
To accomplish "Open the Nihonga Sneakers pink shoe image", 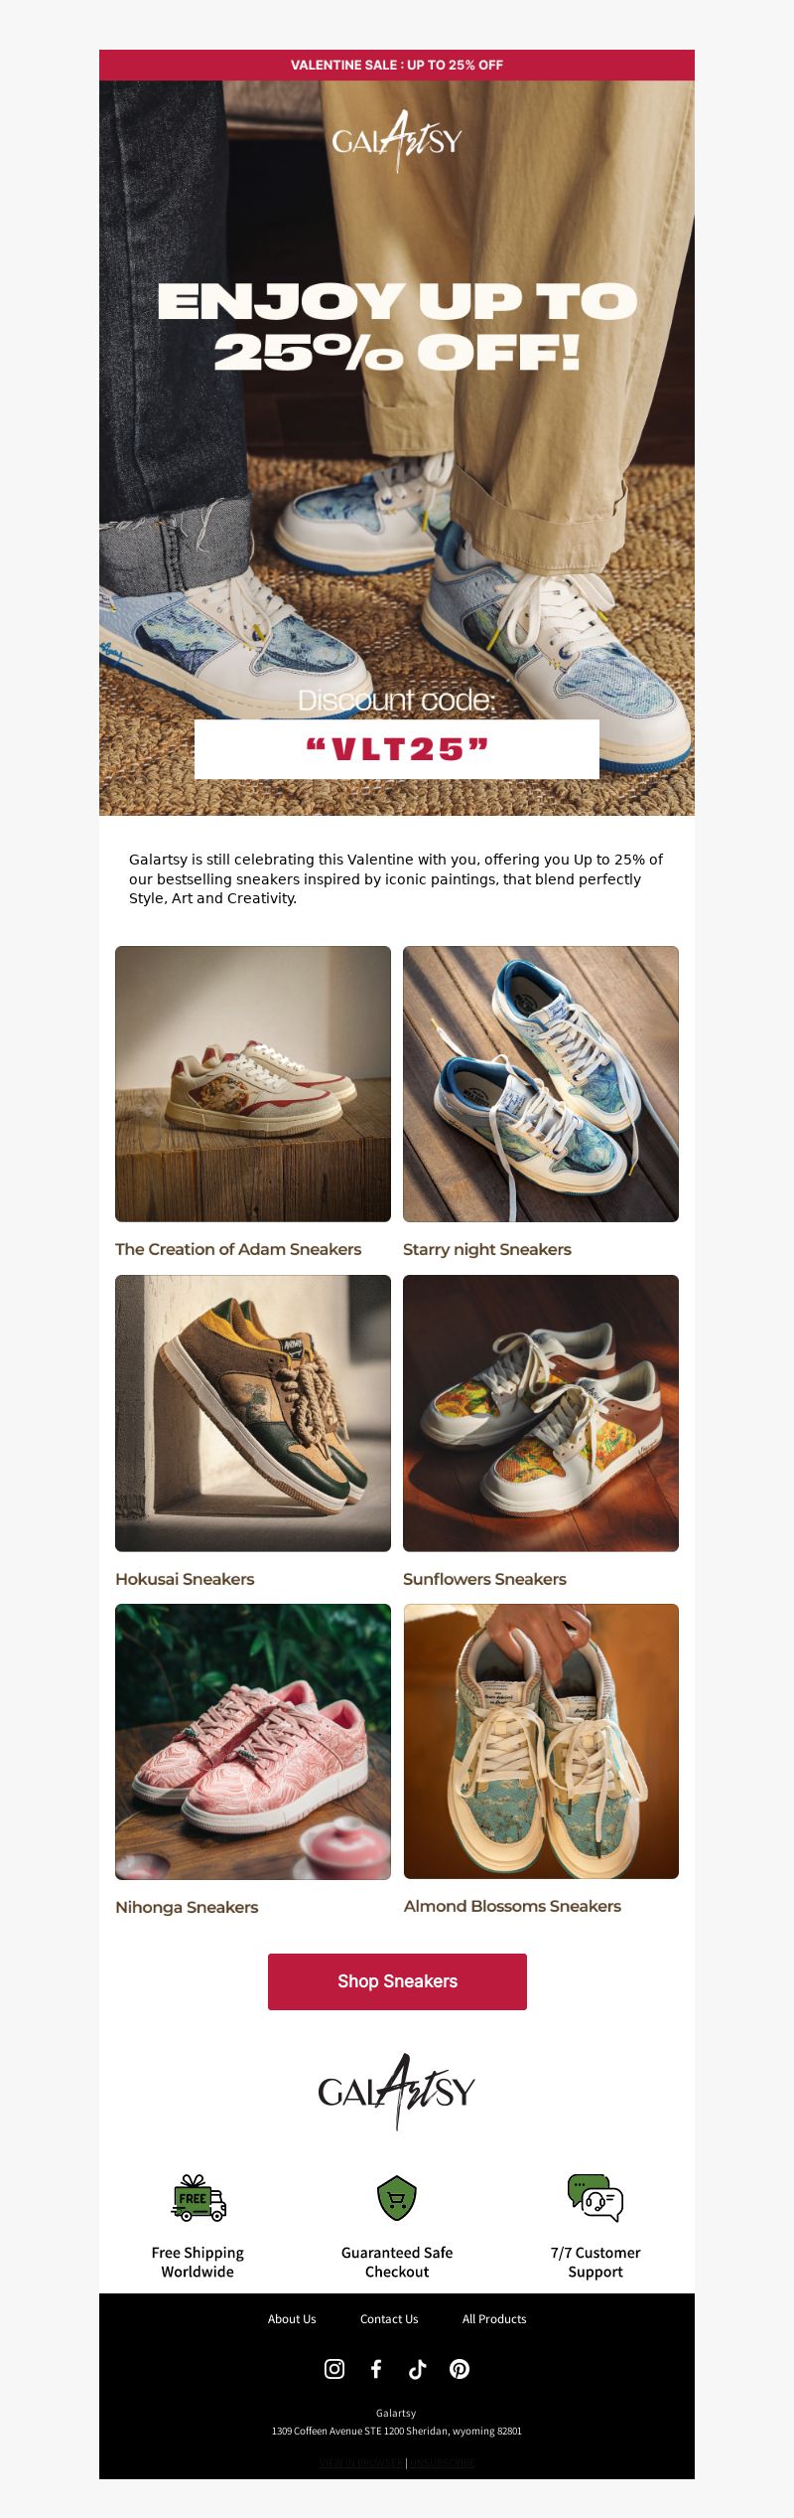I will point(253,1742).
